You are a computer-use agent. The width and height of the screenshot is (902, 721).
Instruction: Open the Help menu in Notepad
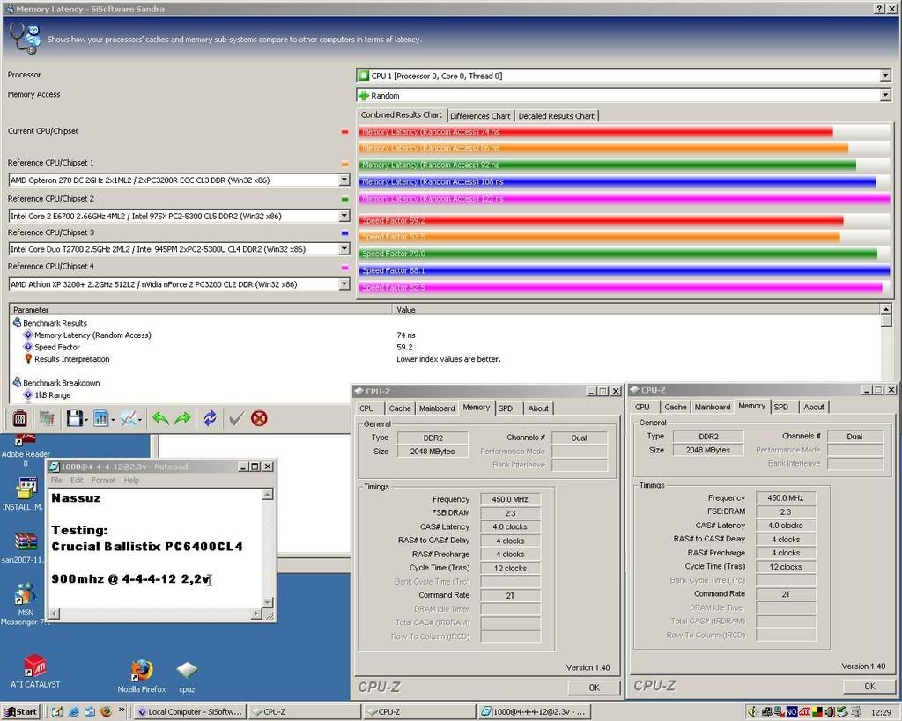131,480
